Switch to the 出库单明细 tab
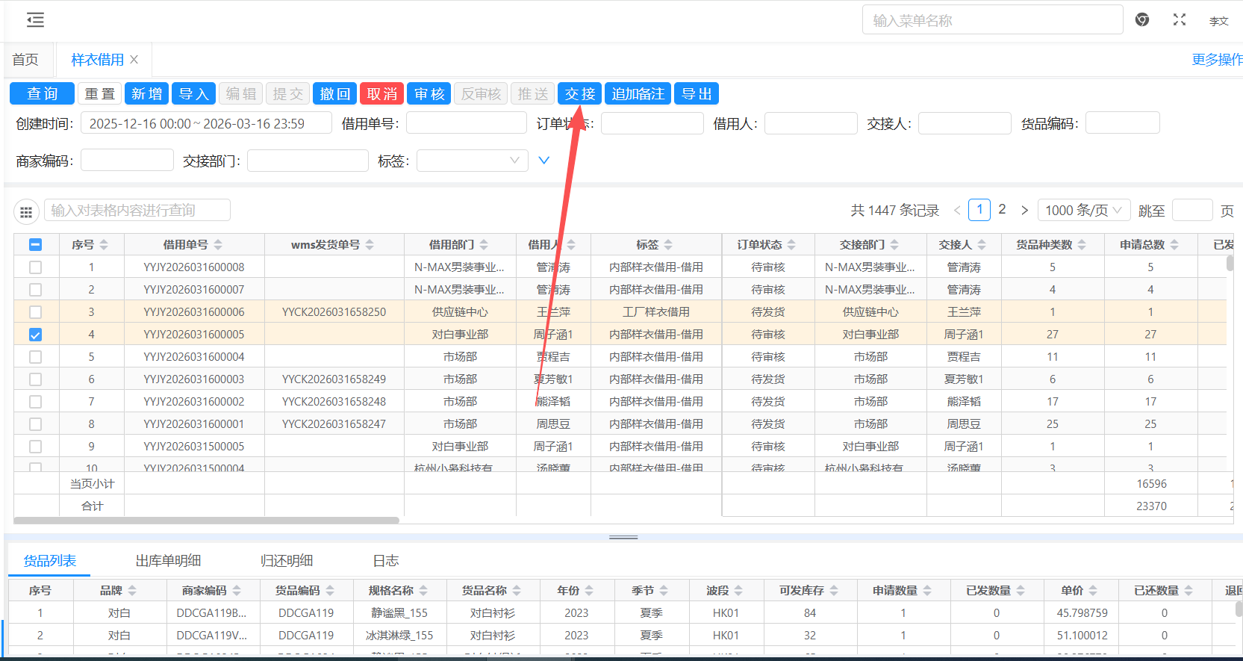 coord(168,561)
